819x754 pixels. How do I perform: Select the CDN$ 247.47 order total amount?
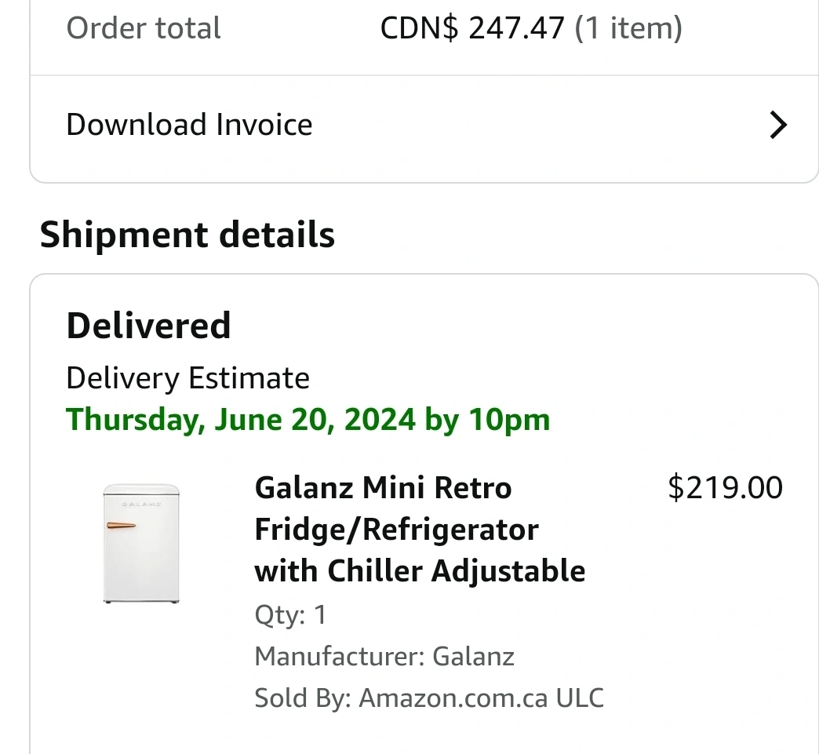(472, 28)
